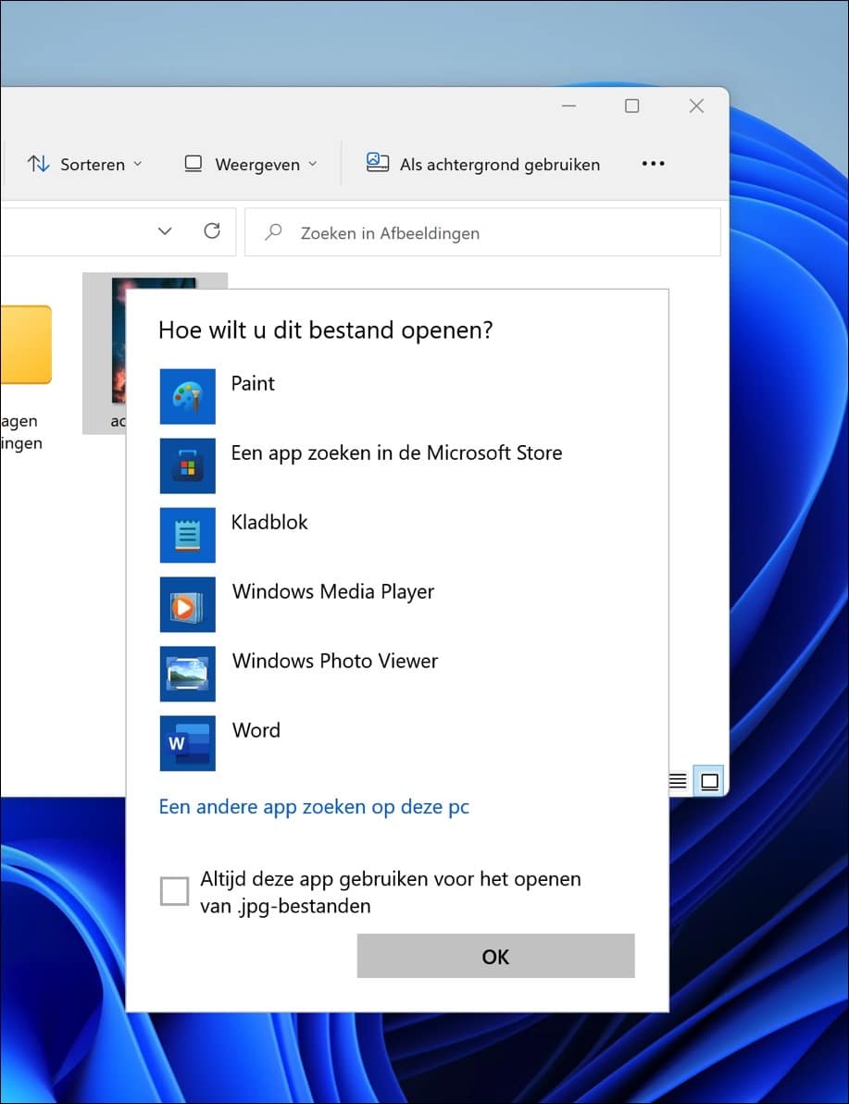Click the magnifier icon in the search box

tap(271, 231)
